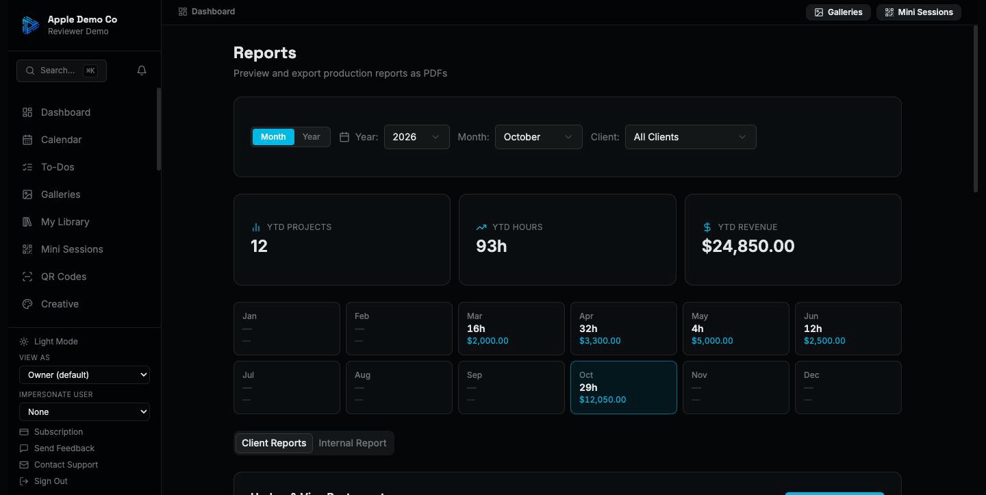This screenshot has width=986, height=495.
Task: Click the Apple Demo Co logo icon
Action: tap(30, 25)
